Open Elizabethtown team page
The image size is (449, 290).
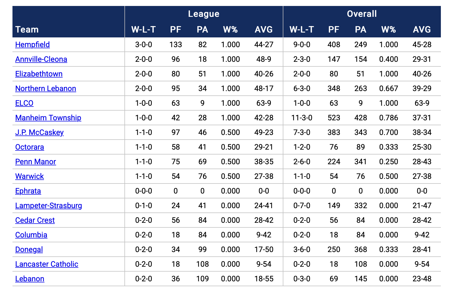[x=39, y=74]
